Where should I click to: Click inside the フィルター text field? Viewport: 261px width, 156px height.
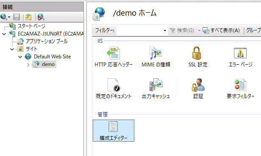[x=139, y=30]
